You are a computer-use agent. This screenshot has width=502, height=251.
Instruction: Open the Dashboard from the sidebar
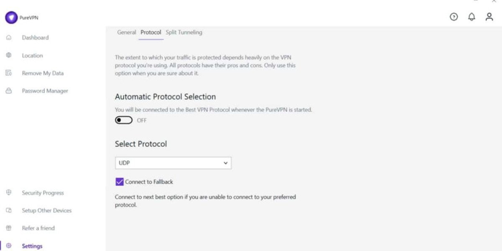pyautogui.click(x=35, y=37)
